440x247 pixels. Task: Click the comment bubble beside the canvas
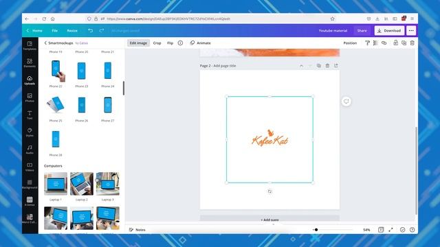coord(346,102)
